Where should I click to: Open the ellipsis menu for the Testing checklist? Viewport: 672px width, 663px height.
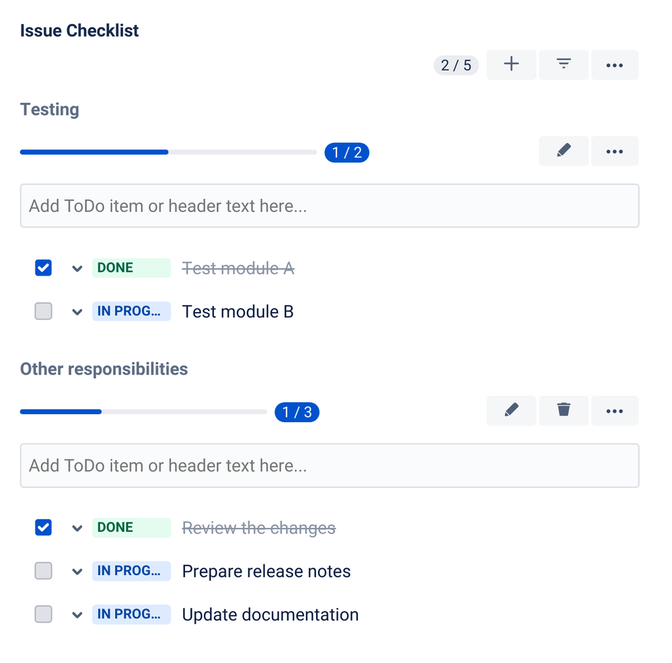coord(614,151)
